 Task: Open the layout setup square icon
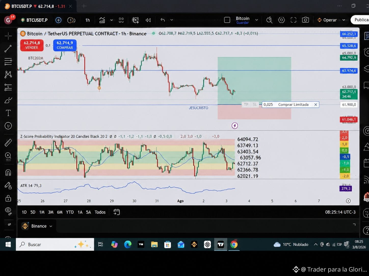(227, 20)
